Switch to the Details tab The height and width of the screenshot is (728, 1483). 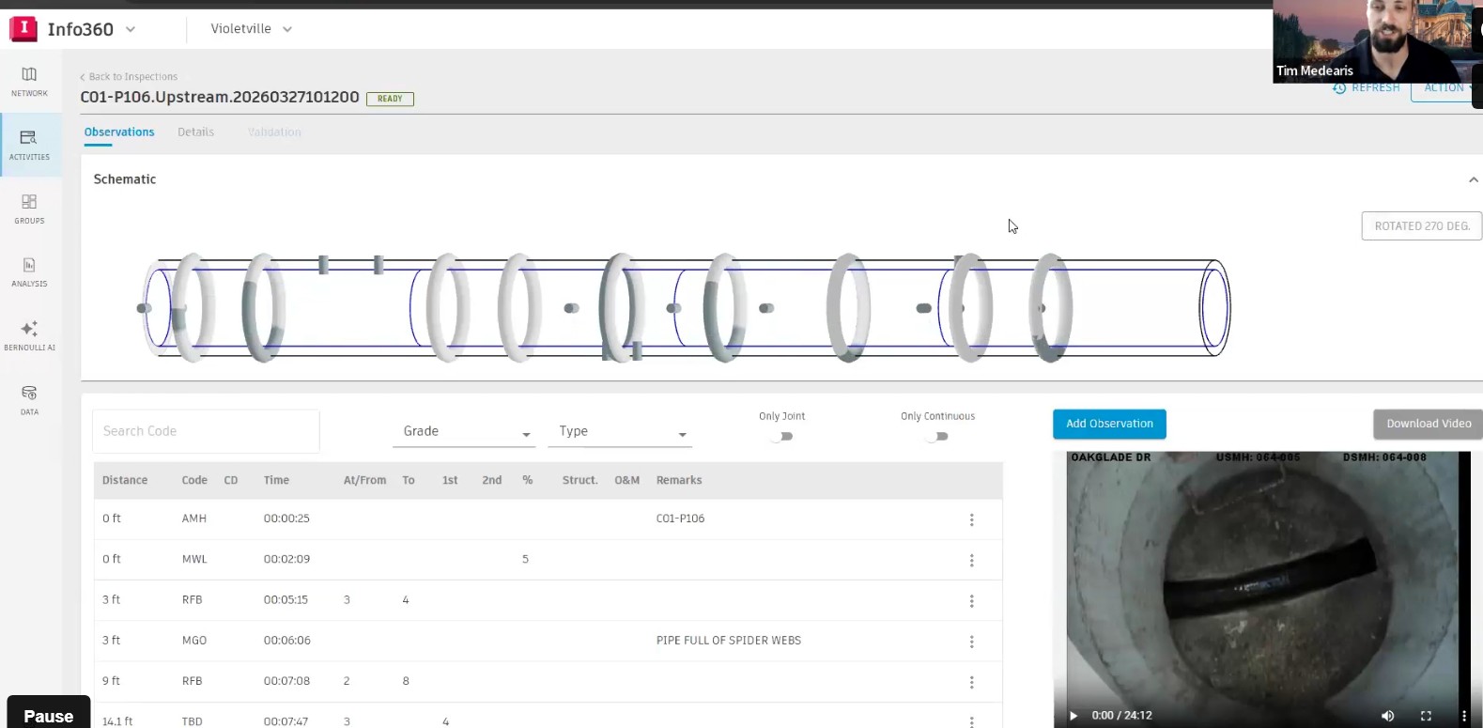[x=195, y=132]
